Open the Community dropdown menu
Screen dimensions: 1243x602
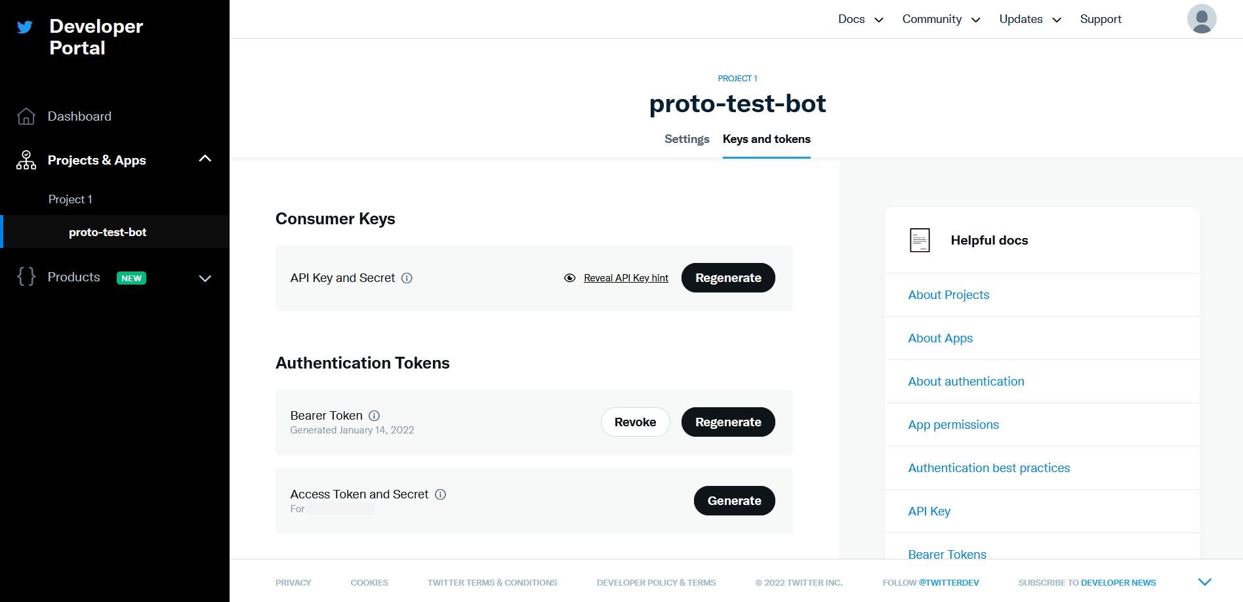point(941,19)
